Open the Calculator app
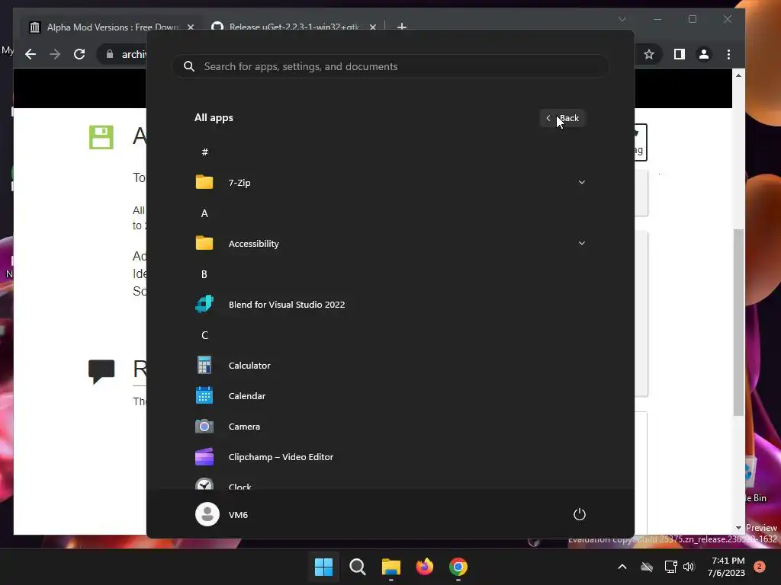This screenshot has height=585, width=781. (390, 365)
